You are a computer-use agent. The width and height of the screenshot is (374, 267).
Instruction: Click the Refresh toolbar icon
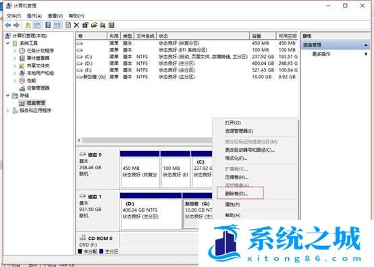click(68, 25)
